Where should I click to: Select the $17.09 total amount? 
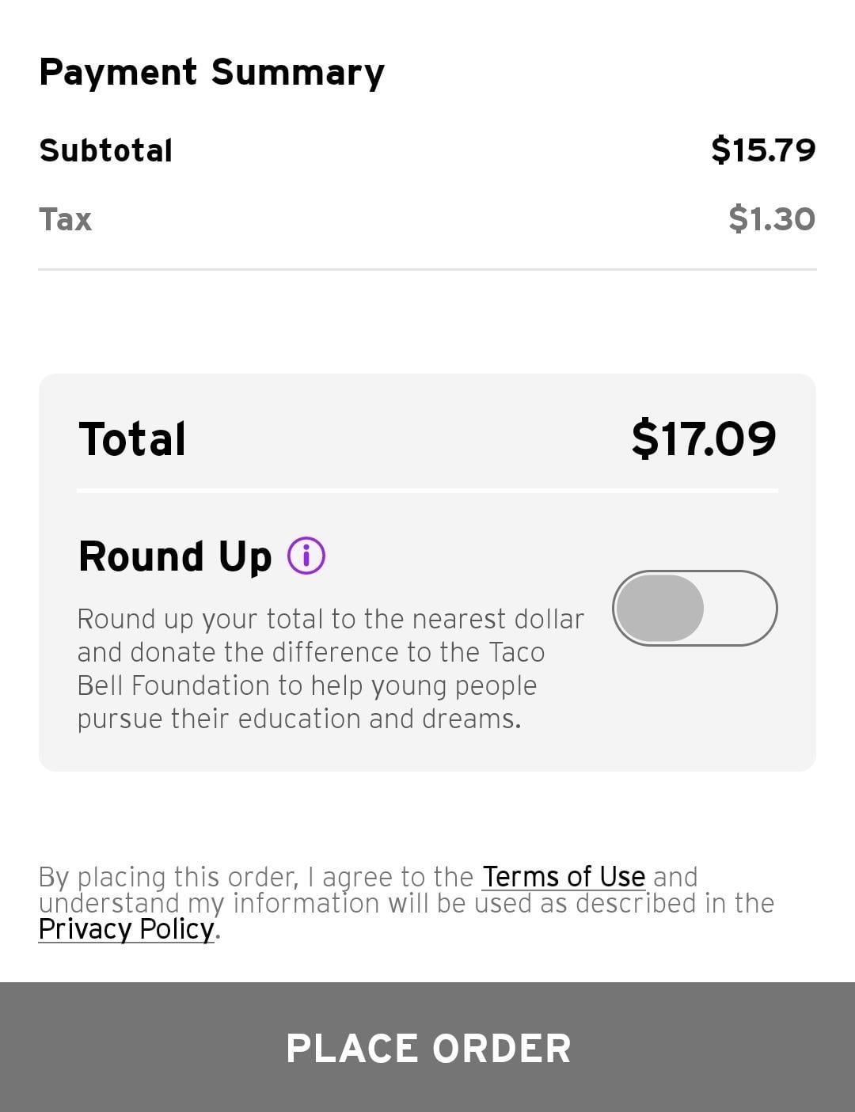click(703, 438)
